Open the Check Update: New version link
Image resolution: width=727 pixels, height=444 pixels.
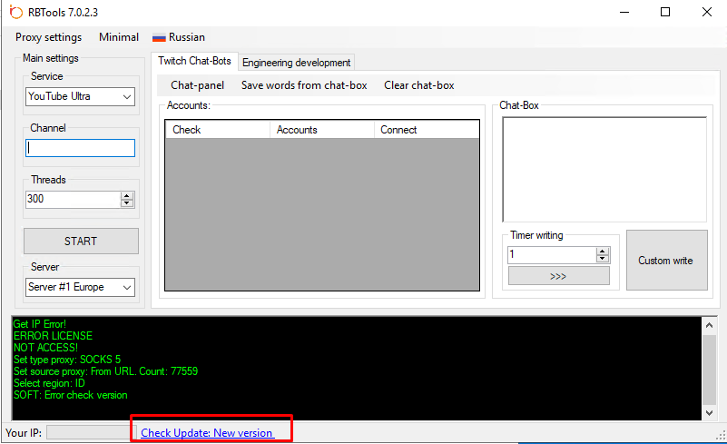coord(206,433)
